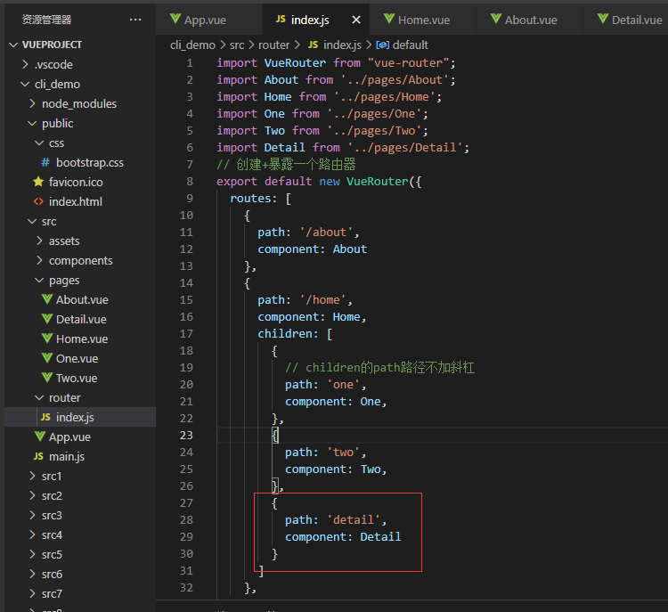The width and height of the screenshot is (668, 612).
Task: Click the Vue icon beside Two.vue
Action: click(x=47, y=378)
